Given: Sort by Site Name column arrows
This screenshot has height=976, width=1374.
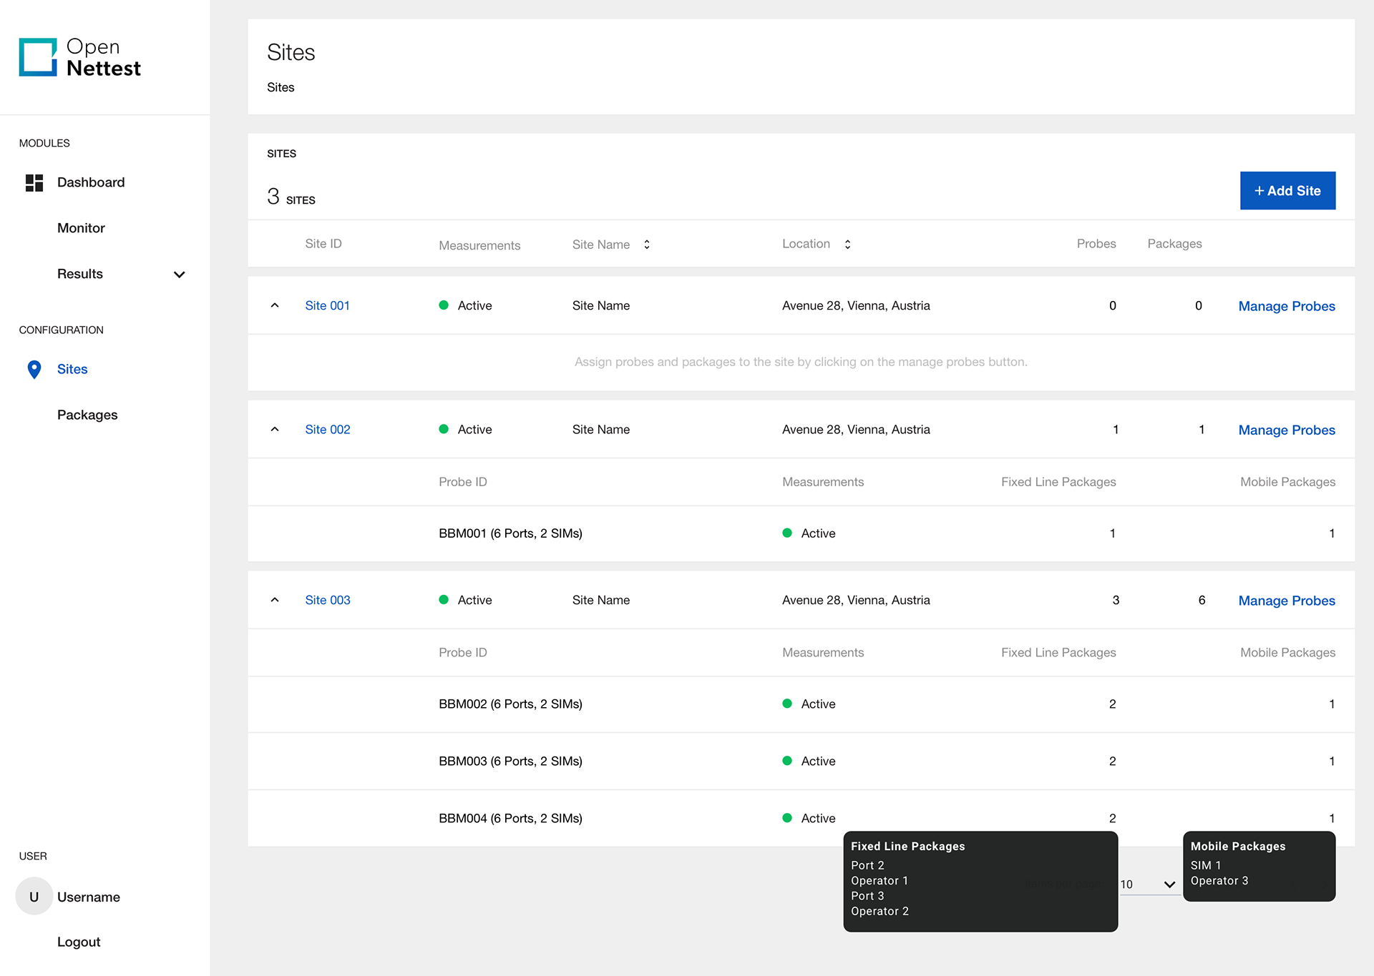Looking at the screenshot, I should coord(647,245).
